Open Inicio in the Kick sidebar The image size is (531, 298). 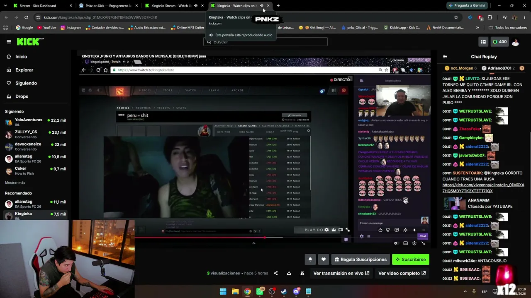pos(21,57)
